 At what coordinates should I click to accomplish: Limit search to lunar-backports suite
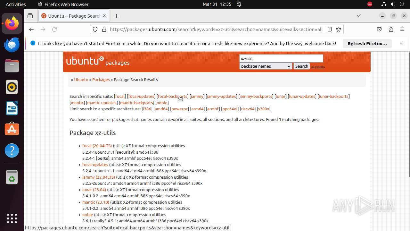[333, 96]
